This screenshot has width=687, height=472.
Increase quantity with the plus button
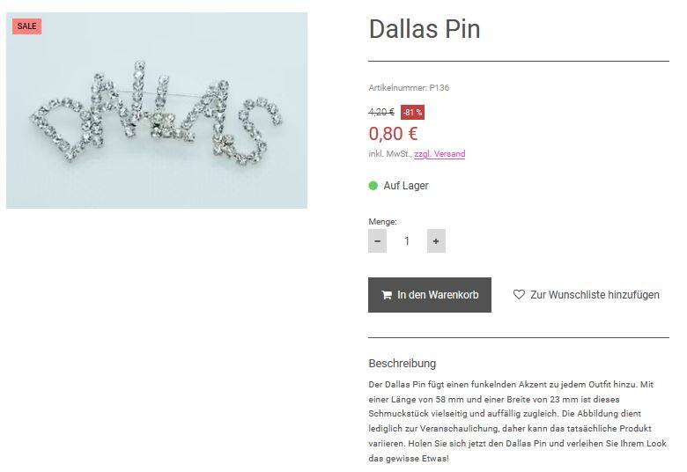(436, 240)
